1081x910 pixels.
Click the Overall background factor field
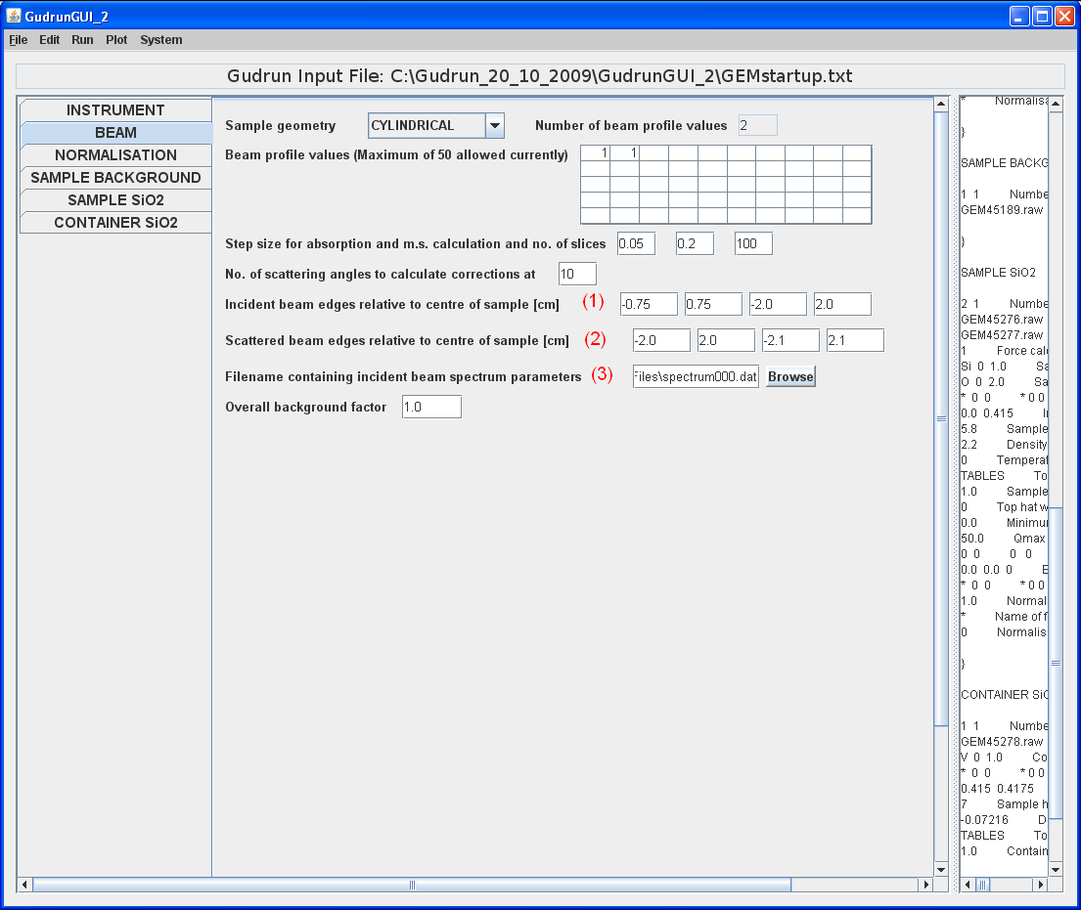coord(431,407)
